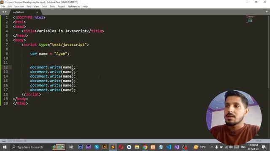Image resolution: width=270 pixels, height=151 pixels.
Task: Open the Selection menu
Action: coord(19,7)
